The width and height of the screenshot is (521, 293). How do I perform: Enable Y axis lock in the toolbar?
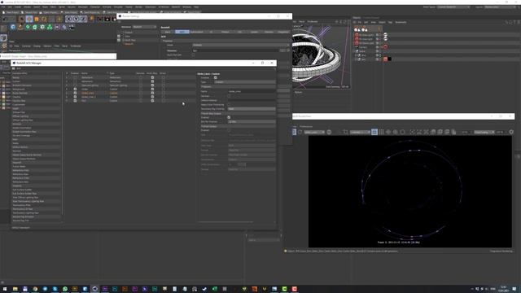pos(76,20)
